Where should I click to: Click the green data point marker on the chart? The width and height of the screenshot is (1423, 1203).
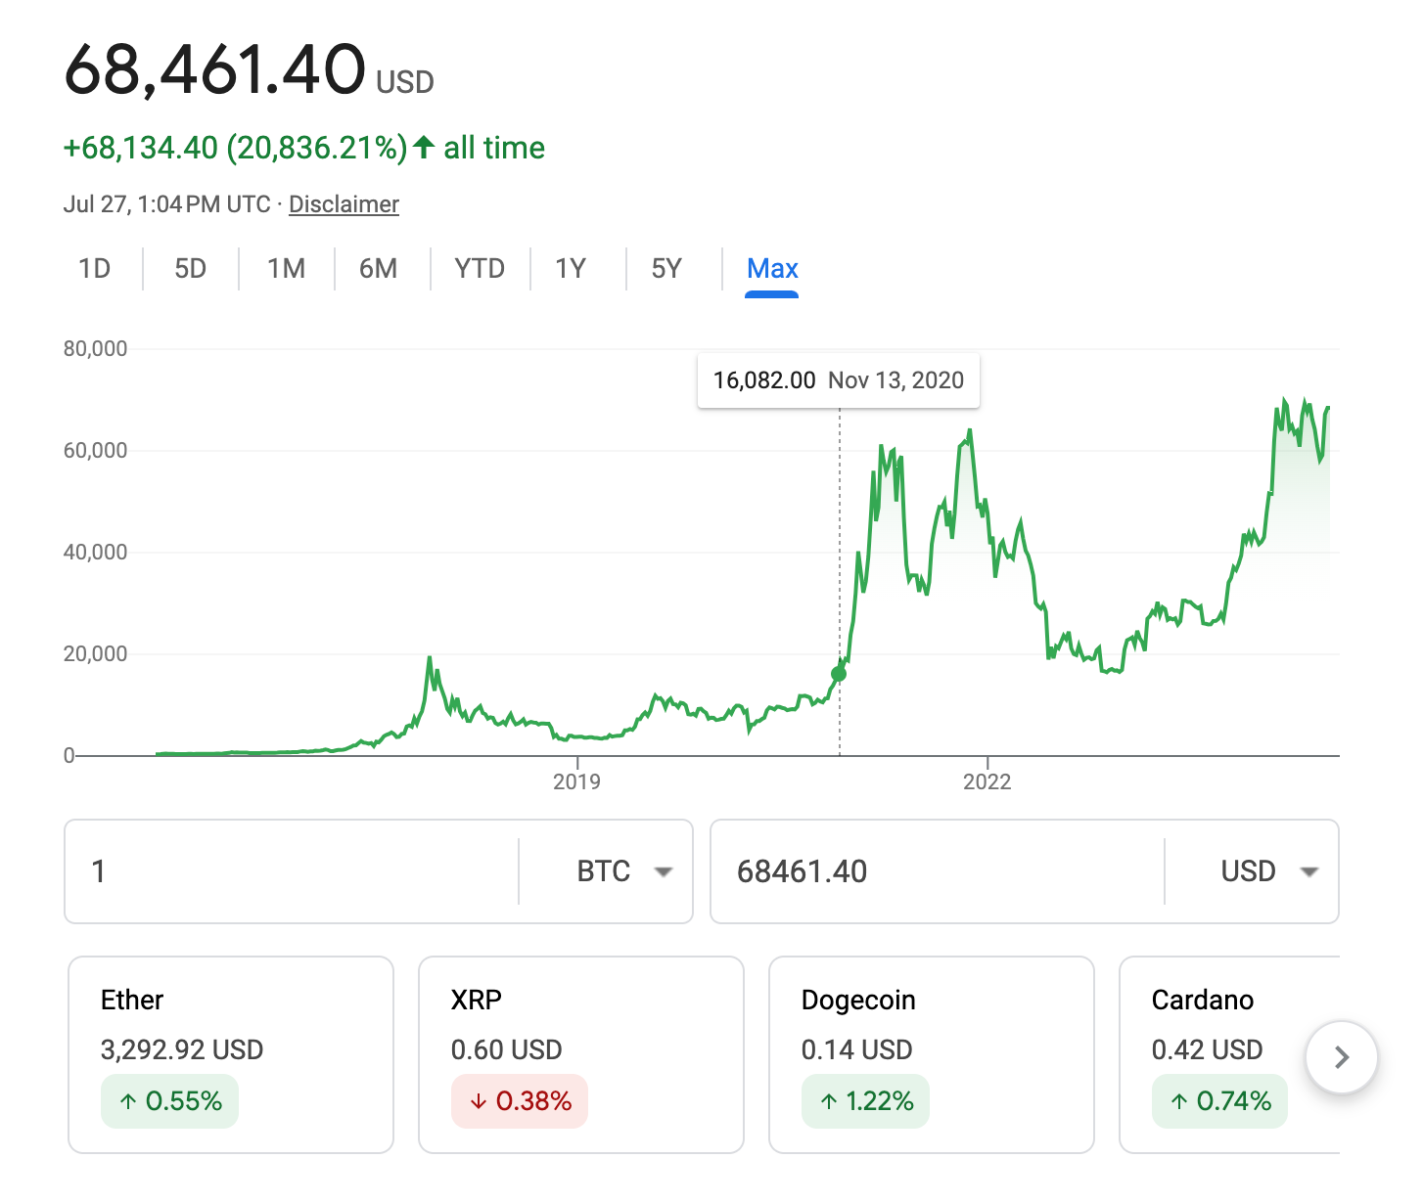click(x=840, y=672)
